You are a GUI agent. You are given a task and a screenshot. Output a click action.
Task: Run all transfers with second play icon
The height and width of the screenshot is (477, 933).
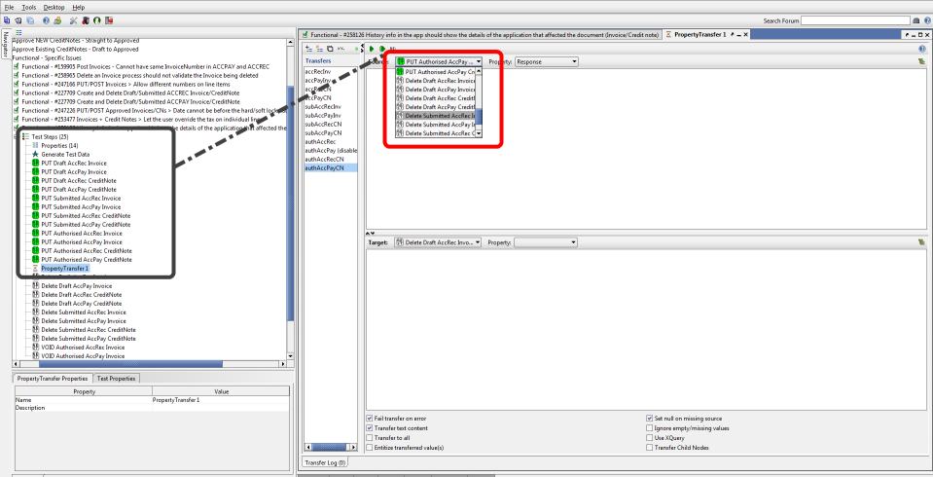pos(382,49)
